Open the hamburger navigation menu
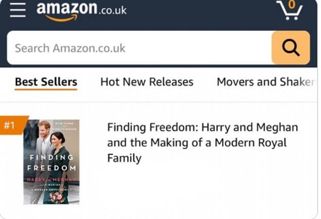 tap(17, 11)
